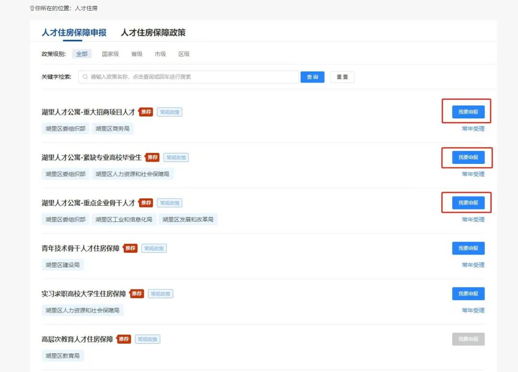Open 高层次教育人才住房保障 policy title

77,339
